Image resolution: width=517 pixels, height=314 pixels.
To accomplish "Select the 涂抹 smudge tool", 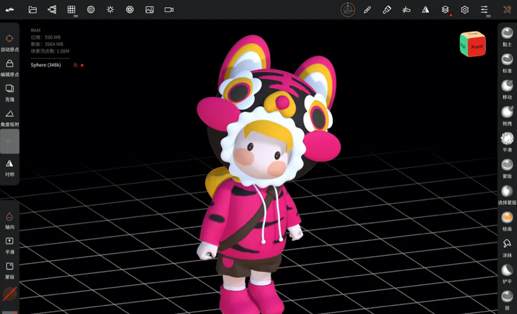I will coord(507,248).
